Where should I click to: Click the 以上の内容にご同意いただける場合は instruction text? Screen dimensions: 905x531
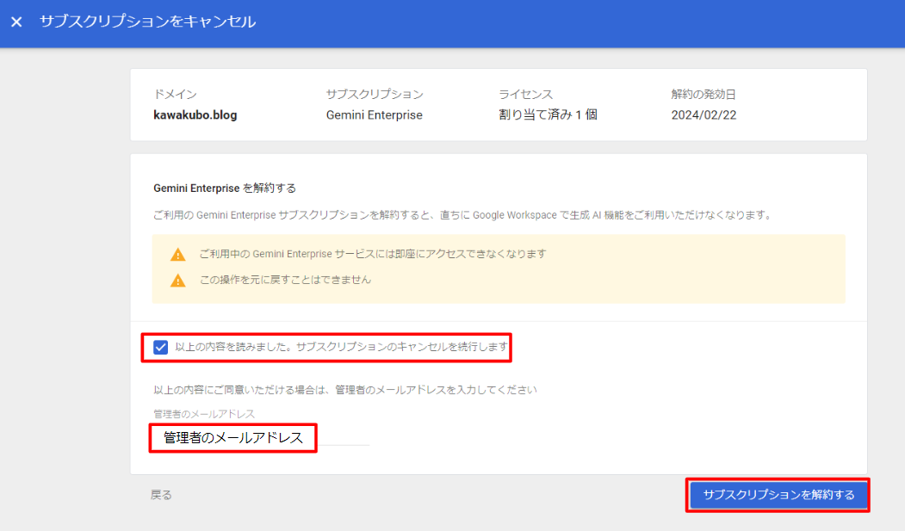[345, 390]
